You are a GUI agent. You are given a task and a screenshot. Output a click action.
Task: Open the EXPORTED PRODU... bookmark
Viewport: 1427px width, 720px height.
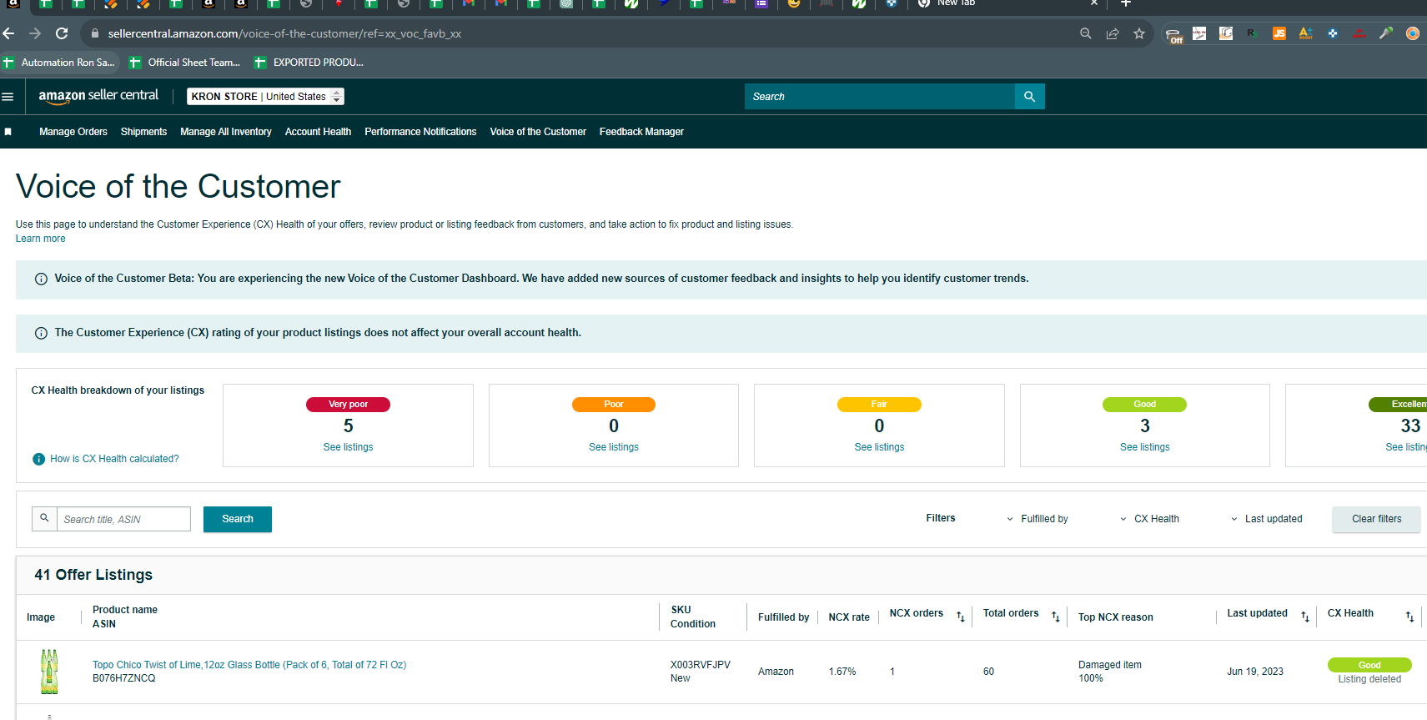point(309,63)
